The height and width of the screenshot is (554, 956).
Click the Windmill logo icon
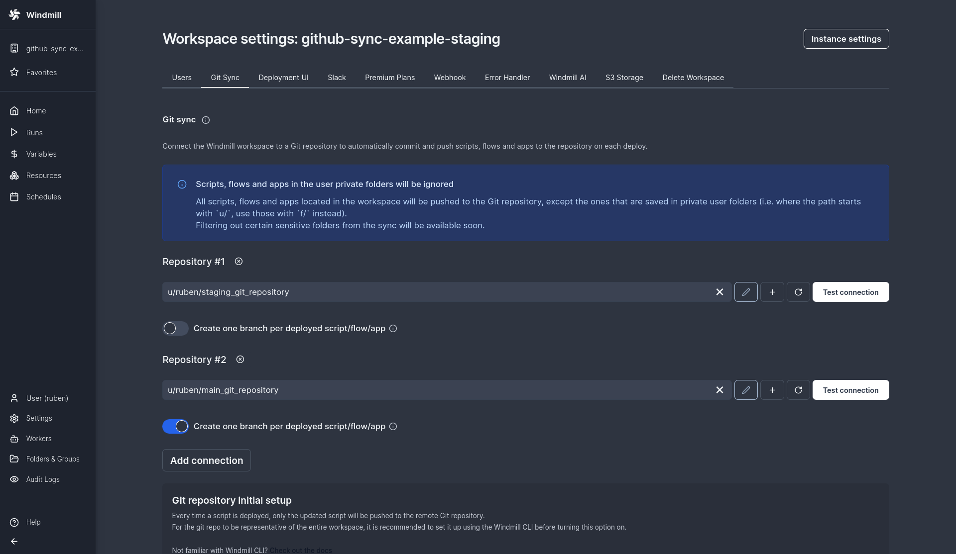tap(14, 14)
